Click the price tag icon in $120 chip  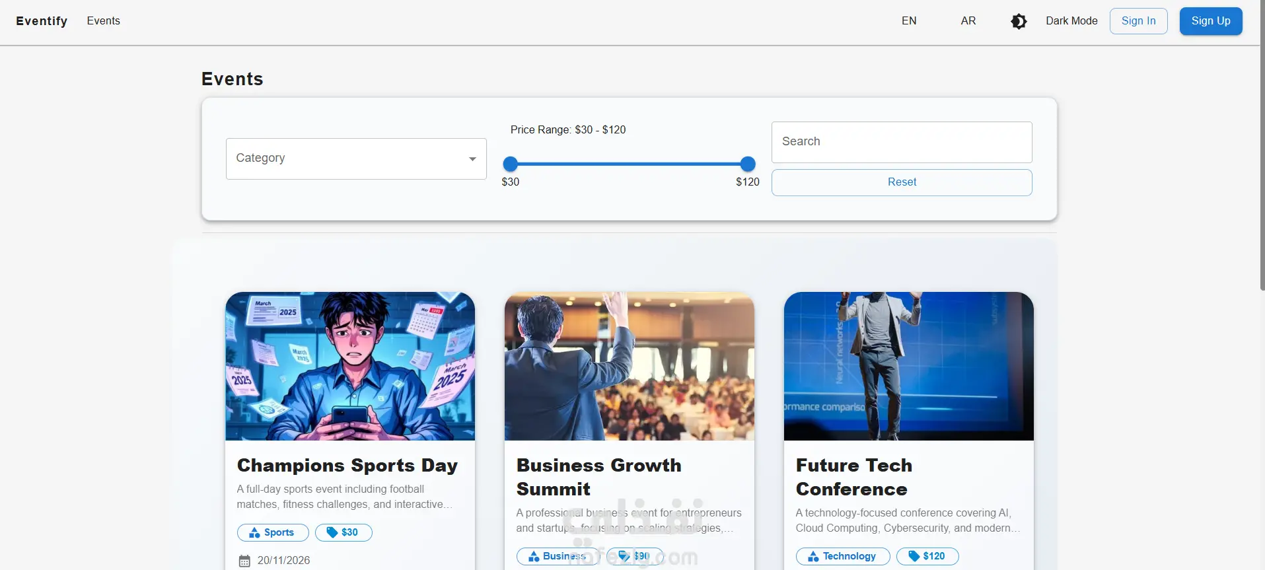pos(914,556)
